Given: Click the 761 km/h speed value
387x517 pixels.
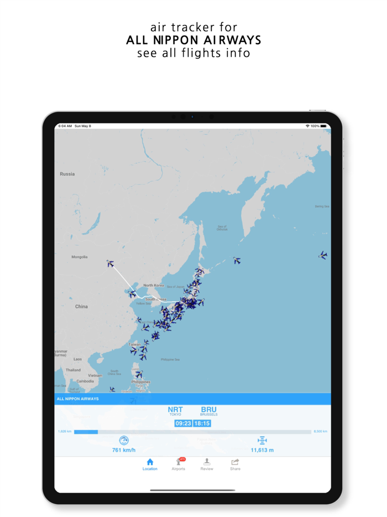Looking at the screenshot, I should coord(124,450).
